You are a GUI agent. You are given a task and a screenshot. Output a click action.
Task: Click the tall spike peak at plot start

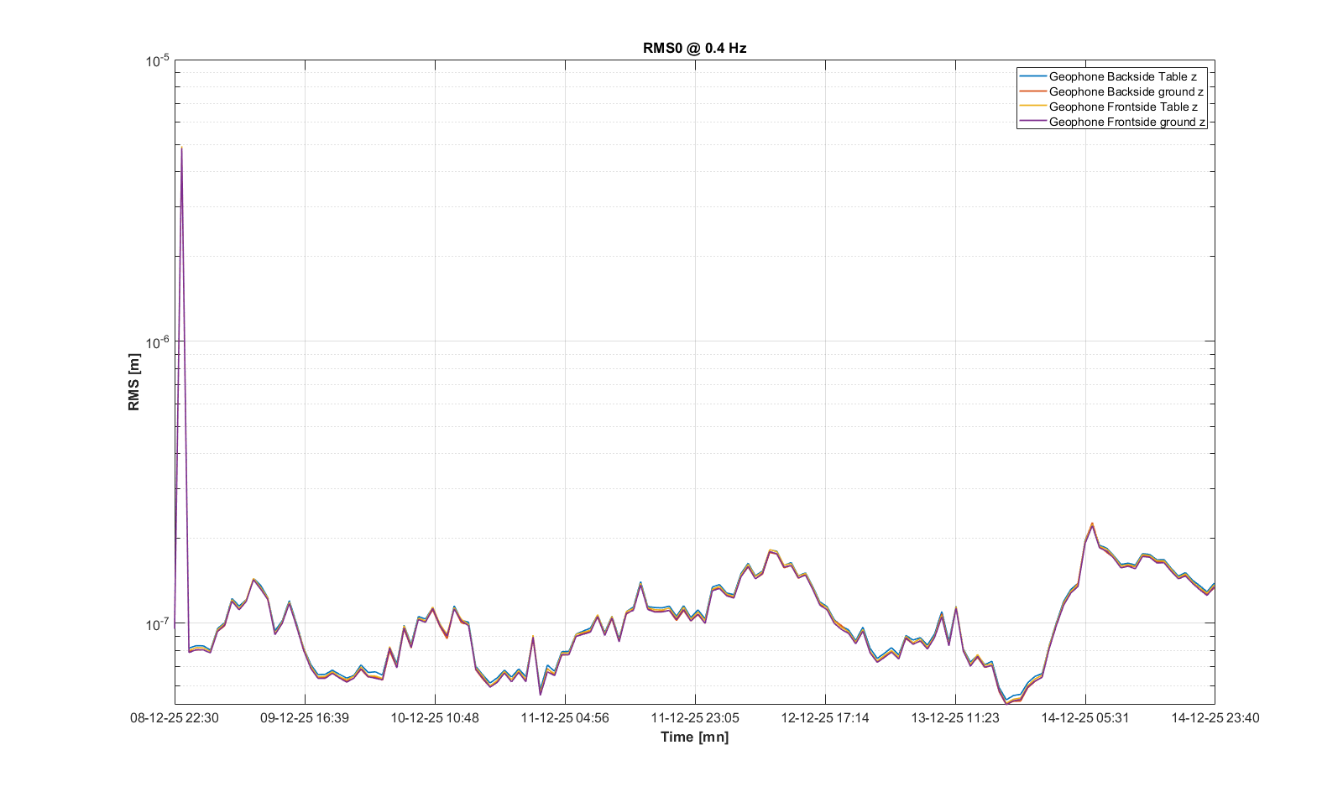pyautogui.click(x=181, y=148)
